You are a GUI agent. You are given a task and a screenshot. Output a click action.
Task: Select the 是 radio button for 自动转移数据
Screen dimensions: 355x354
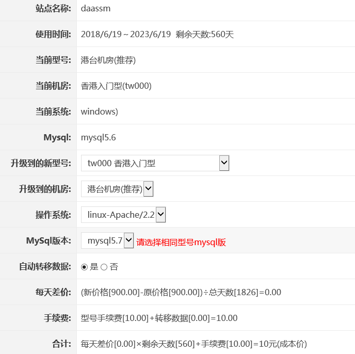(x=85, y=267)
